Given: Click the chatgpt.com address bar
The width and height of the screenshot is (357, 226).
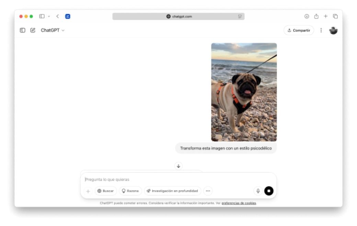Looking at the screenshot, I should [x=178, y=16].
